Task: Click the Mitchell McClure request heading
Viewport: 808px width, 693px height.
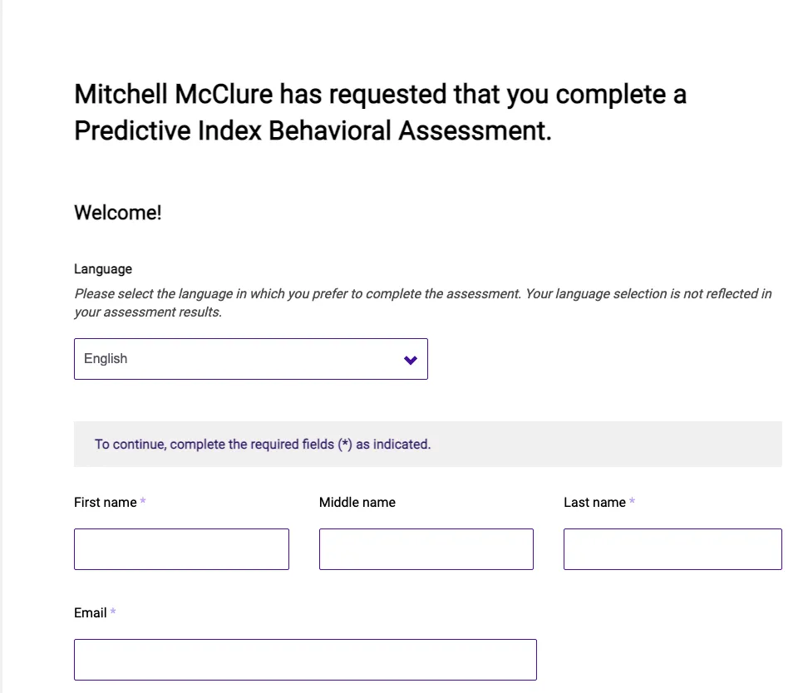Action: [380, 95]
